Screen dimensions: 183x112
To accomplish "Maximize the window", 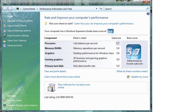I will [140, 1].
